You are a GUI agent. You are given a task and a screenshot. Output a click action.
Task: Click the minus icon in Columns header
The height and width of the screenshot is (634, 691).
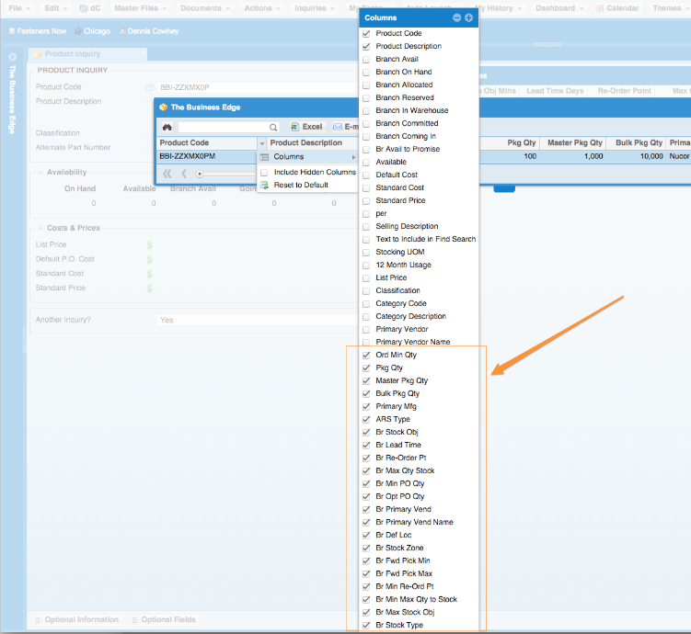click(457, 17)
